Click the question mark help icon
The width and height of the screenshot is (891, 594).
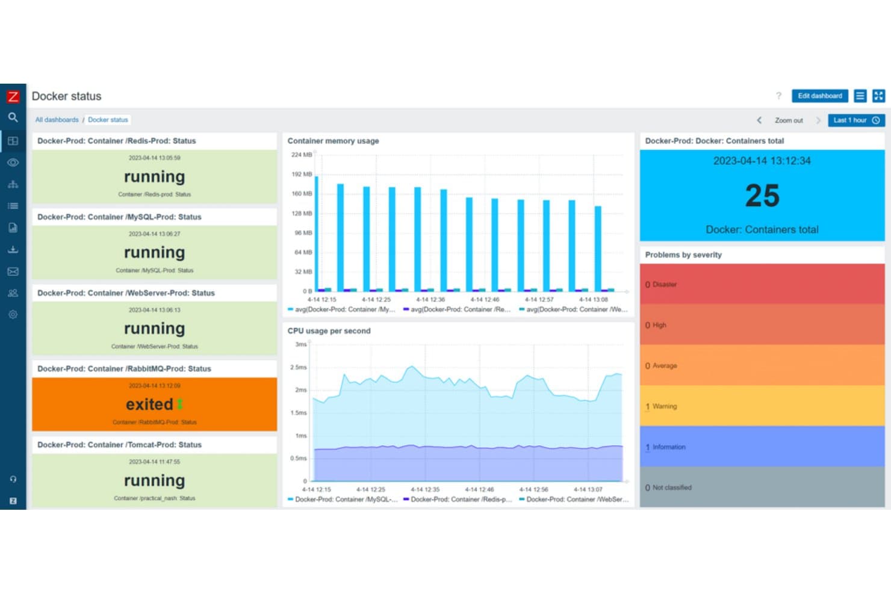point(778,96)
